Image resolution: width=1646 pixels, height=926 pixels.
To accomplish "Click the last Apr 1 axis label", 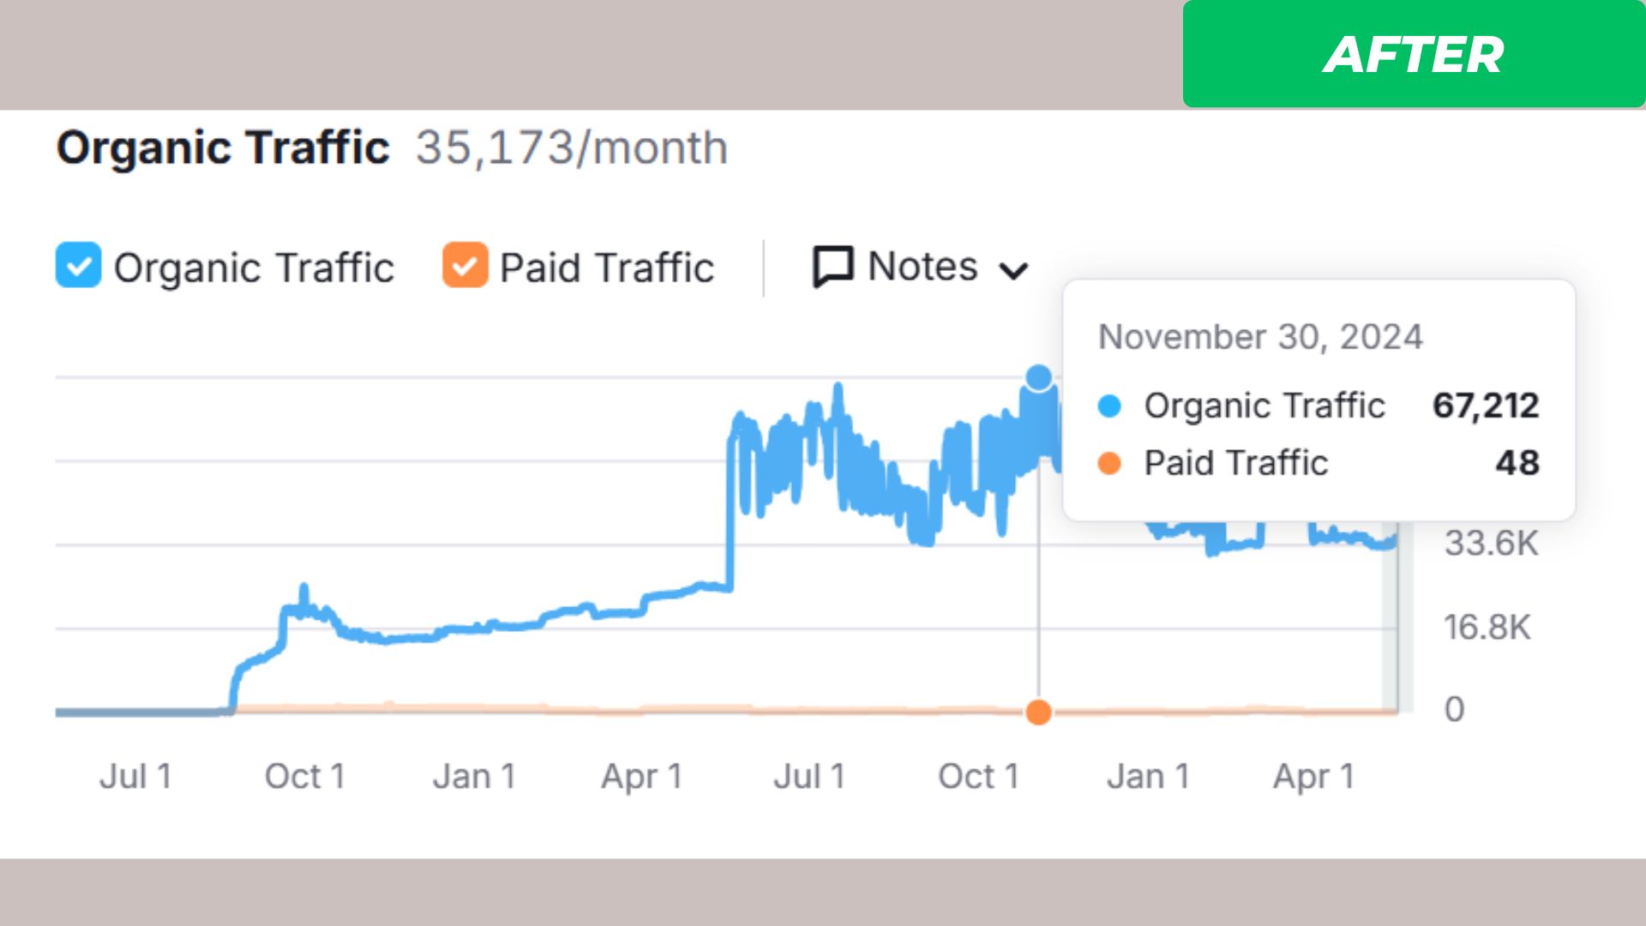I will (x=1313, y=776).
